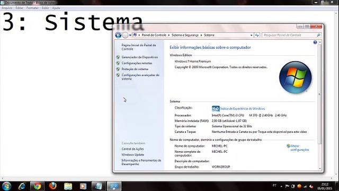Open Proteção do sistema link

pyautogui.click(x=135, y=69)
